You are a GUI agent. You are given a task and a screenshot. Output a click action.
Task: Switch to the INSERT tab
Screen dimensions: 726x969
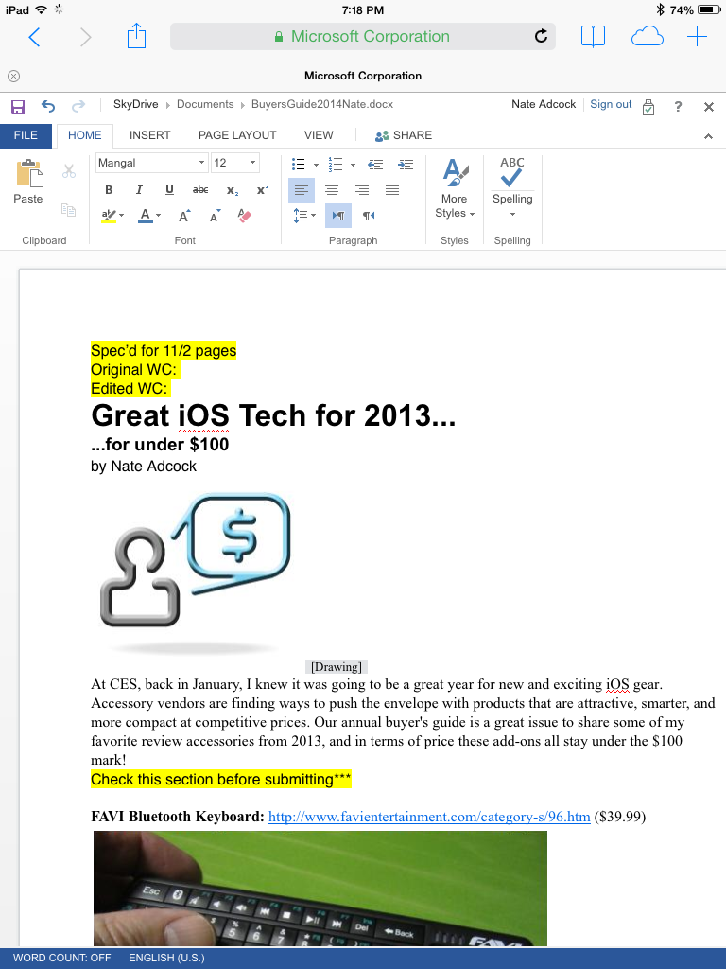[149, 135]
